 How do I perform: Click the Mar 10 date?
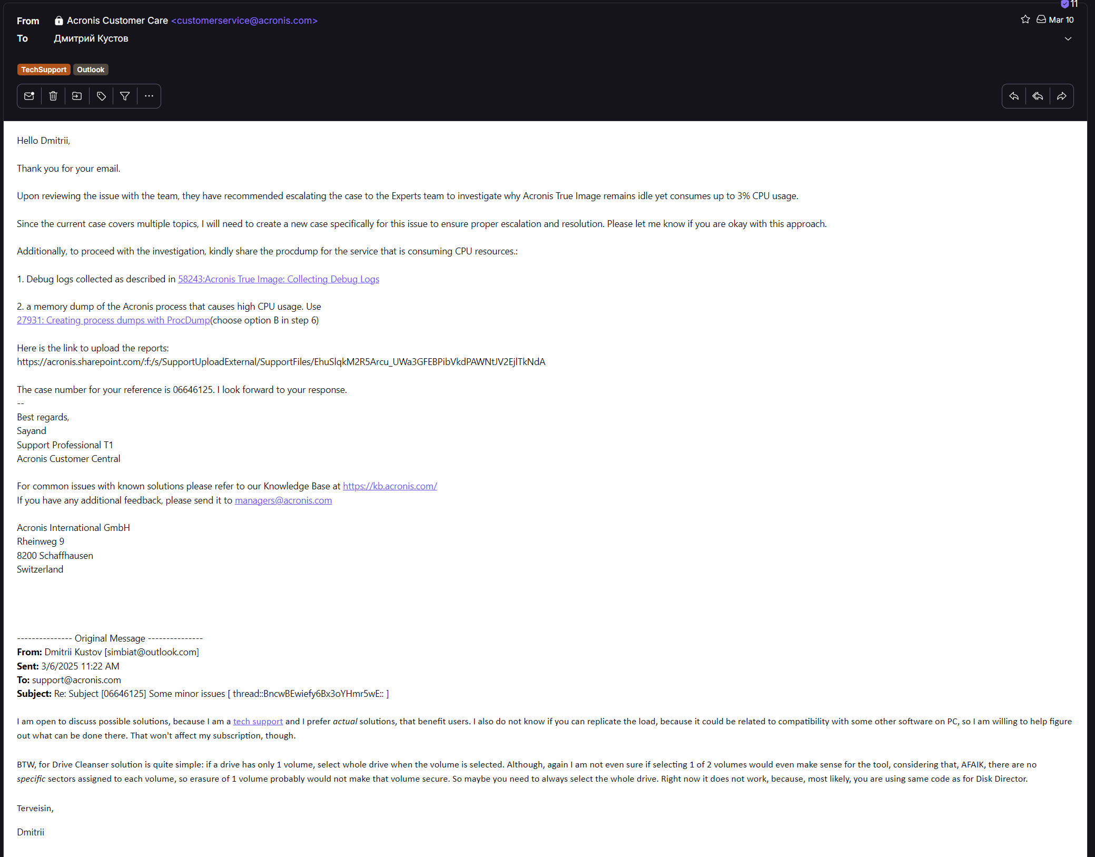[x=1061, y=20]
